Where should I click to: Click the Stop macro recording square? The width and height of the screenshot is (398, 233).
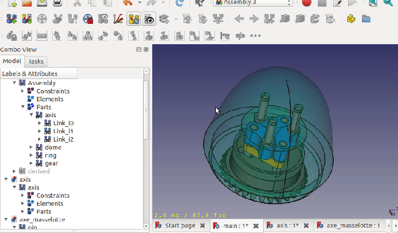click(322, 3)
